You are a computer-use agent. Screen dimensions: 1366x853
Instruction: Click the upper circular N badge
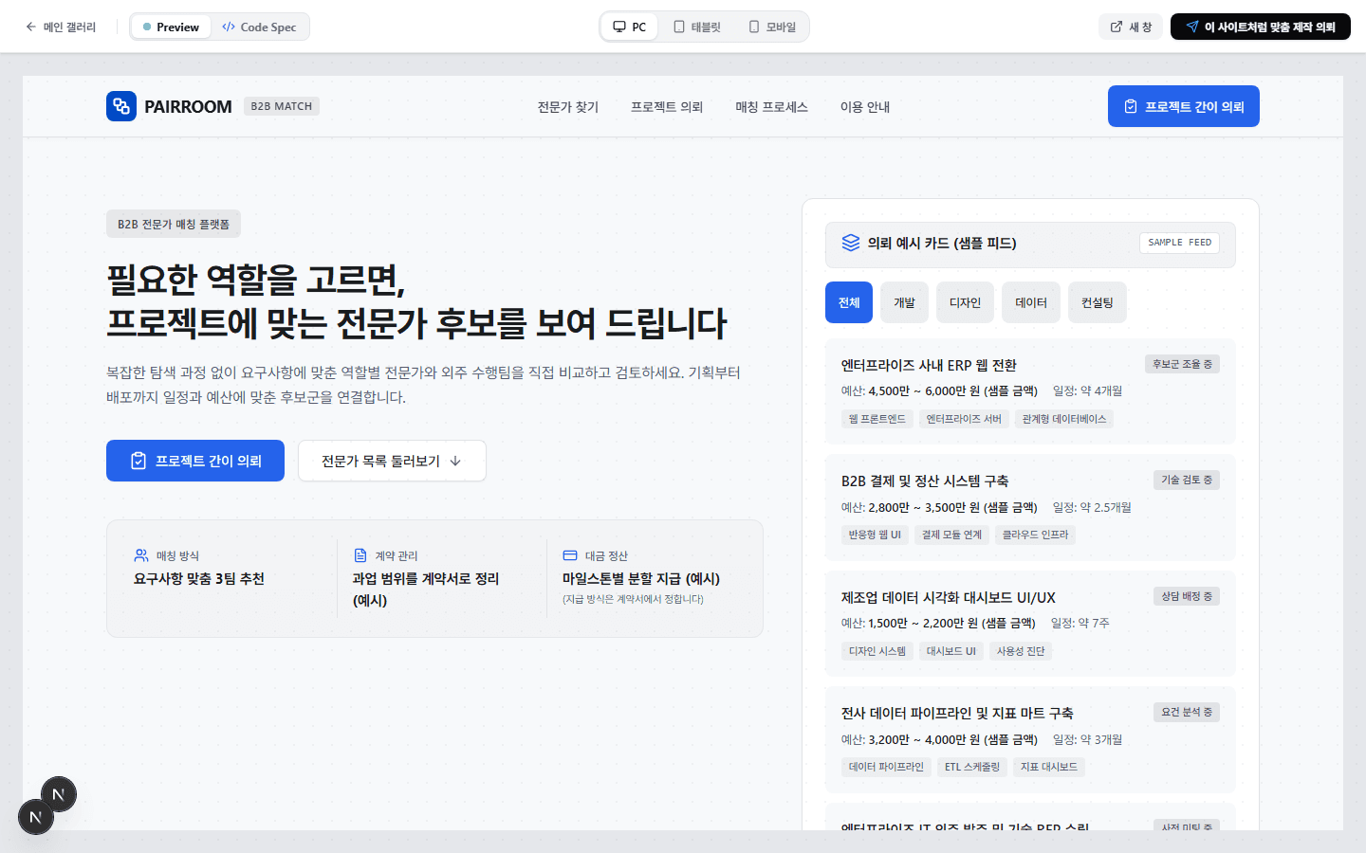[59, 794]
